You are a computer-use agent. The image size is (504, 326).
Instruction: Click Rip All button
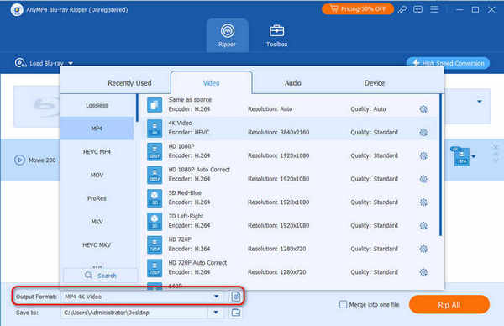449,304
